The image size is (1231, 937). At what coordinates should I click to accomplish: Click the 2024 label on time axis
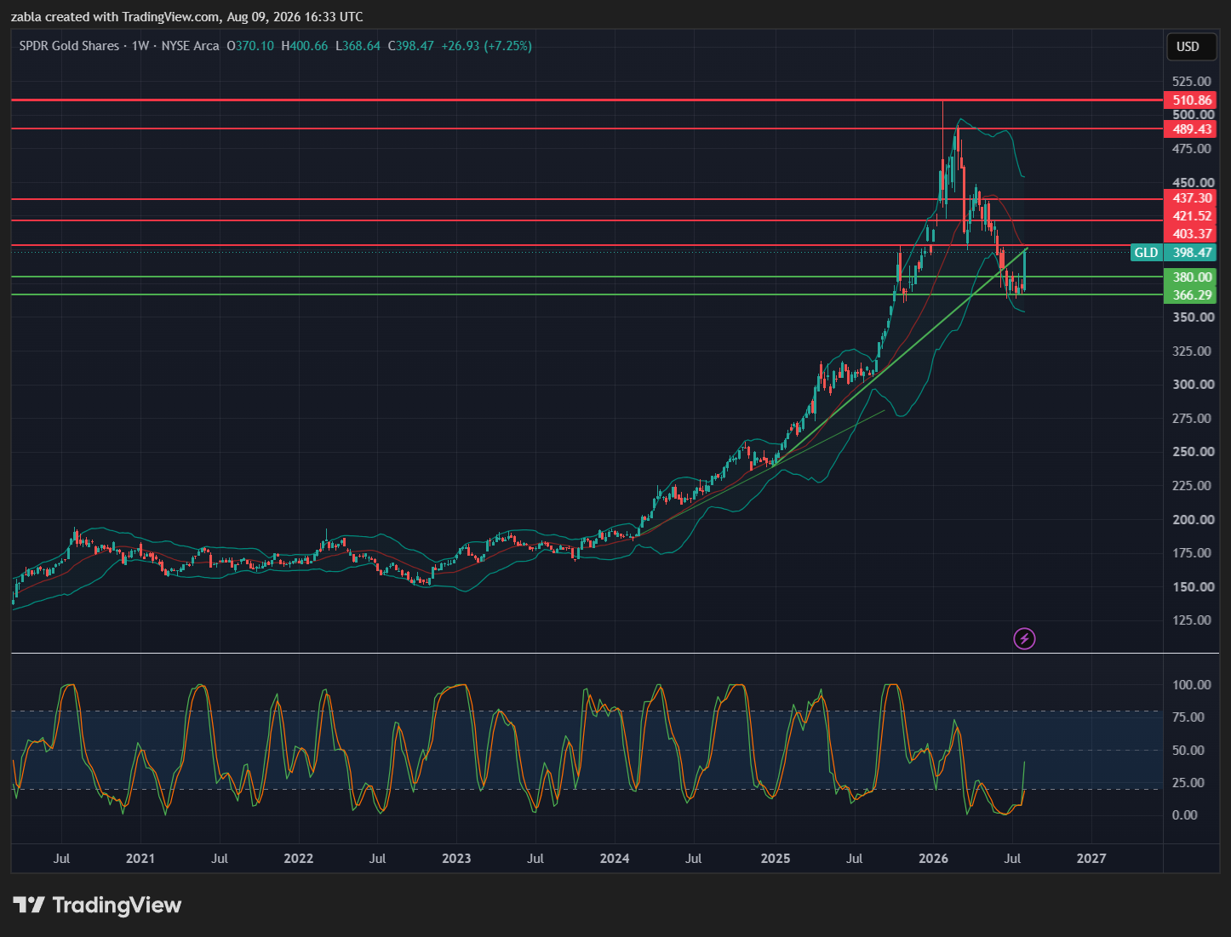pyautogui.click(x=615, y=859)
